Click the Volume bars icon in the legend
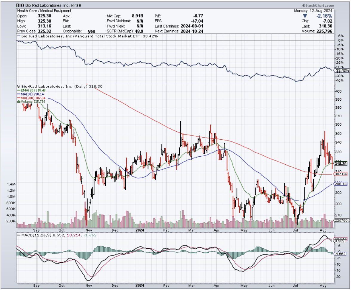The width and height of the screenshot is (351, 290). [19, 102]
